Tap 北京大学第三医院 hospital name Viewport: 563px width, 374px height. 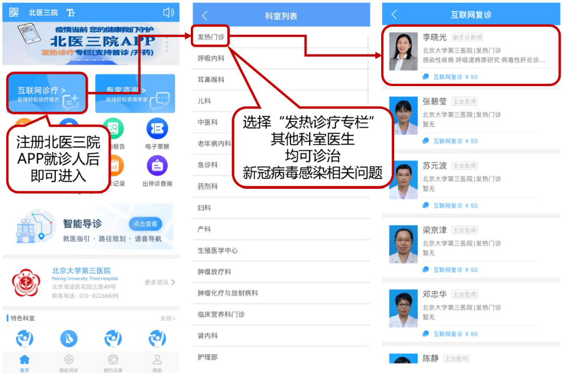pos(81,271)
